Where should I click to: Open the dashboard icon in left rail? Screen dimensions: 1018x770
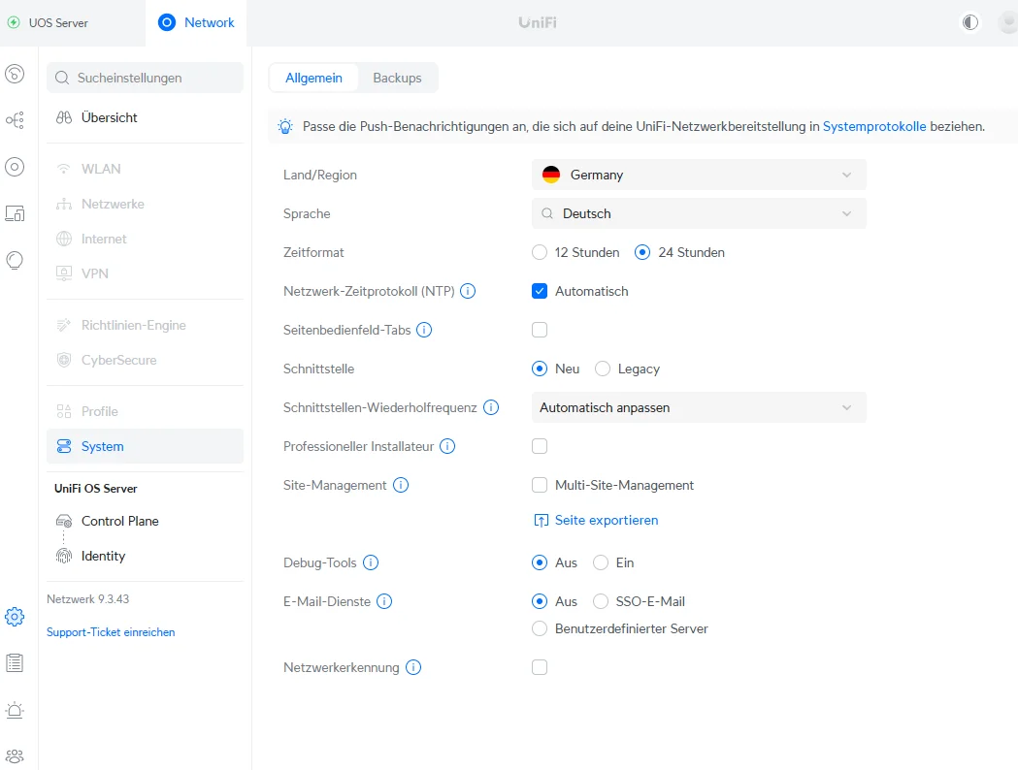[x=15, y=74]
